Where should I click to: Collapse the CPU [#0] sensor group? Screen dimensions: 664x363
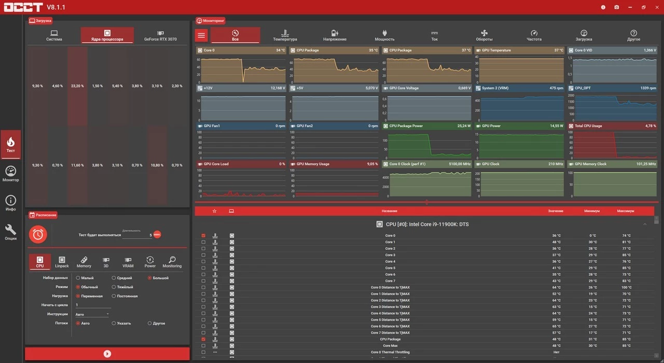point(645,225)
